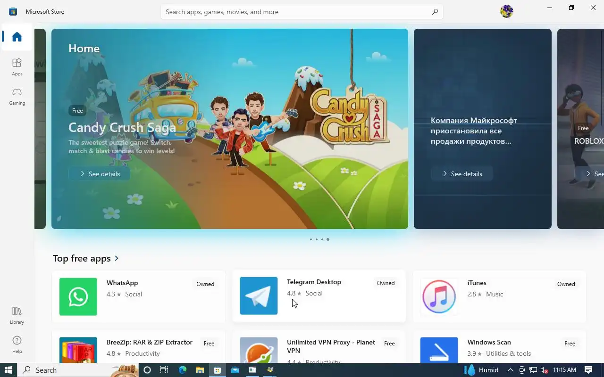Click the Owned label on WhatsApp

click(x=205, y=284)
